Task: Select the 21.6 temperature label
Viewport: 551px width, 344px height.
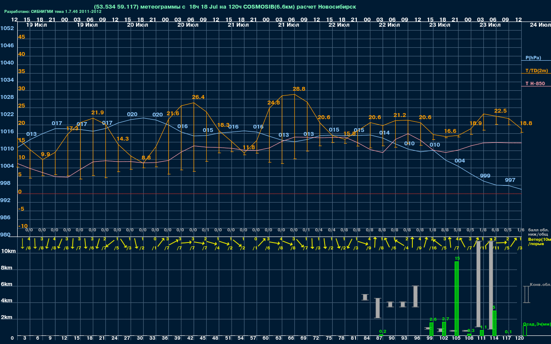Action: (x=173, y=113)
